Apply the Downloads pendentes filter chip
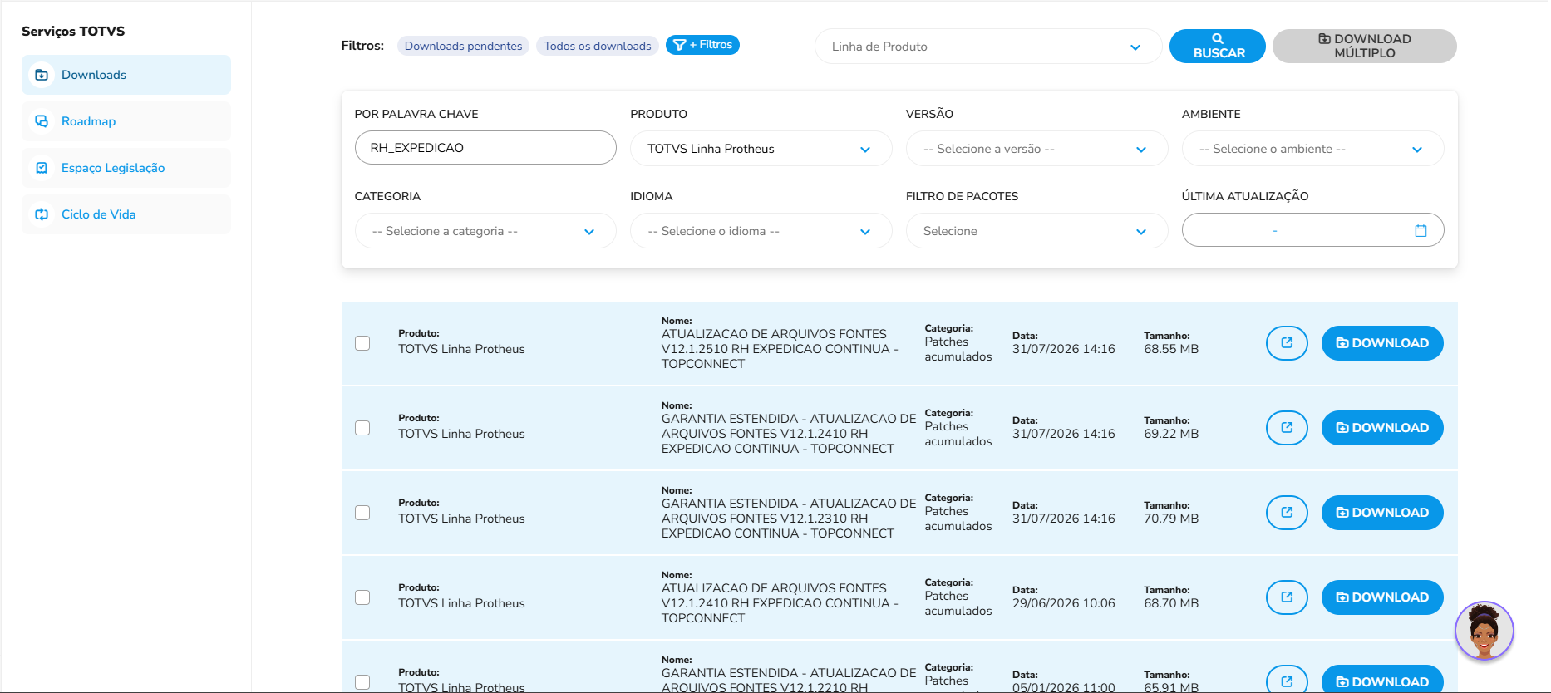This screenshot has width=1551, height=693. 463,46
